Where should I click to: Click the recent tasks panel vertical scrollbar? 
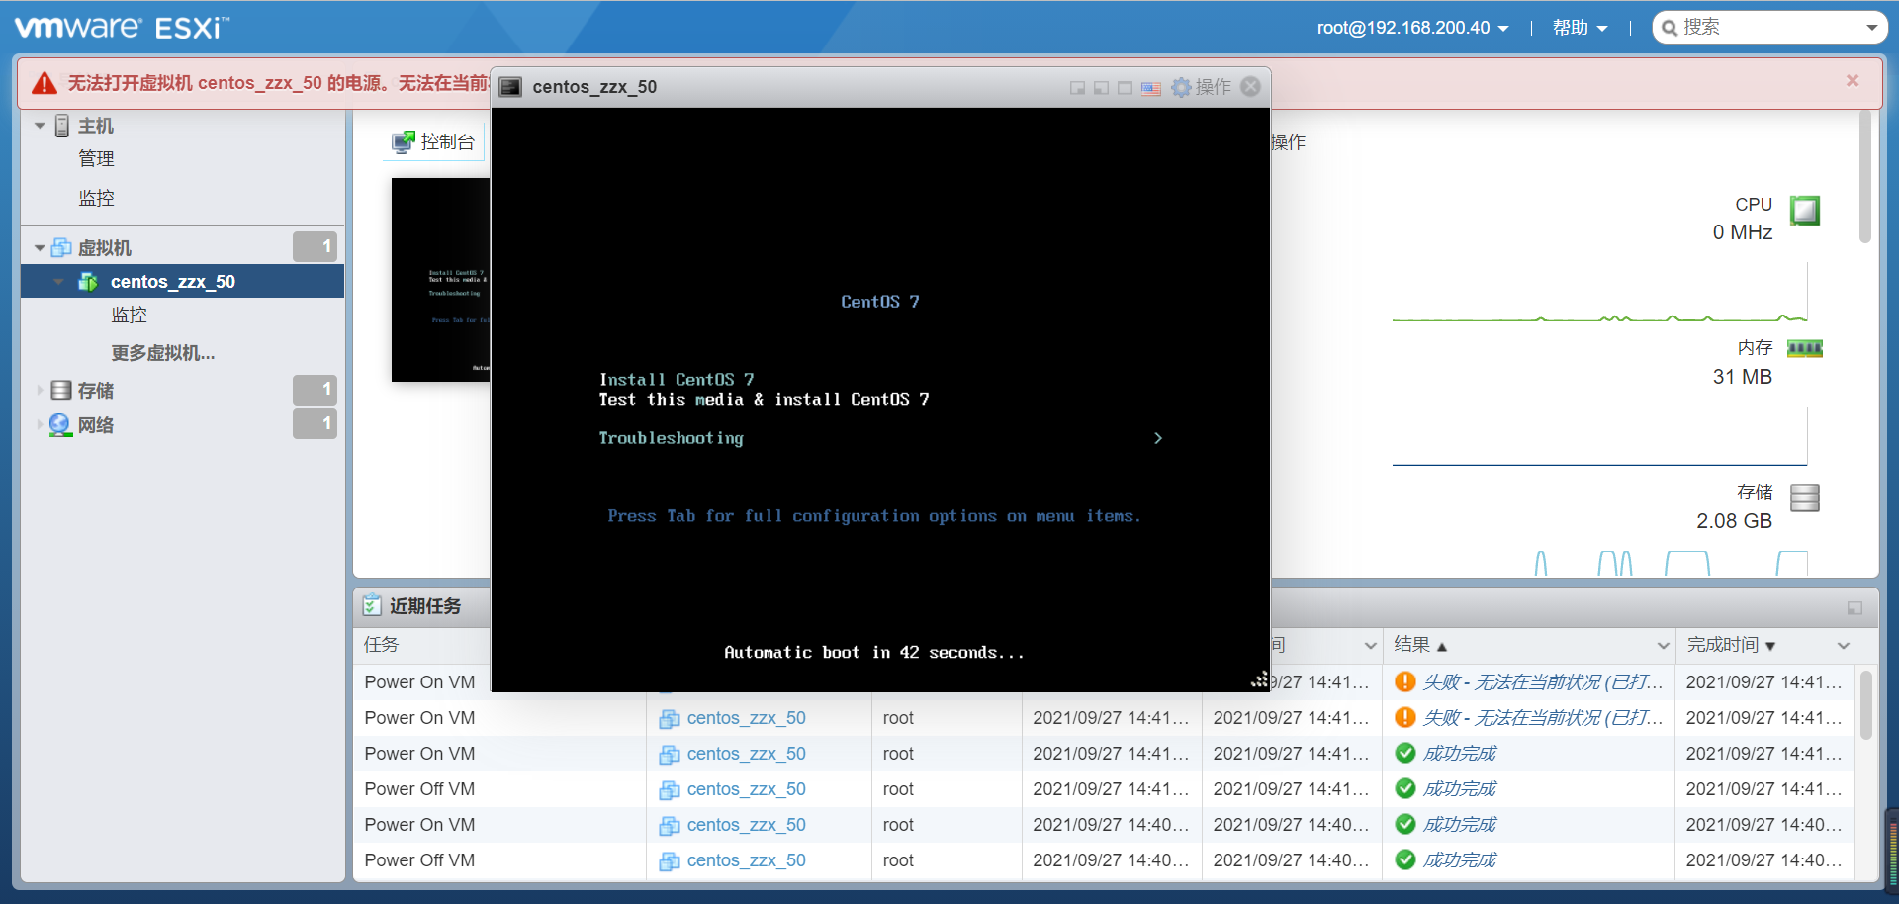1866,705
